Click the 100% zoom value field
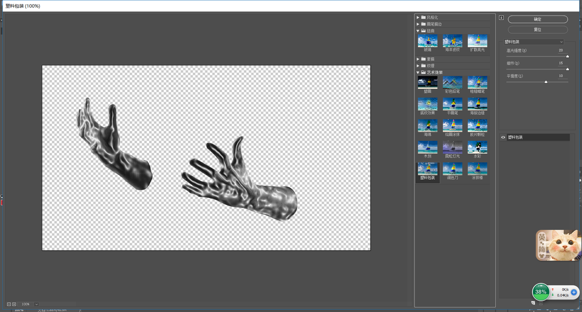The image size is (582, 312). 25,304
